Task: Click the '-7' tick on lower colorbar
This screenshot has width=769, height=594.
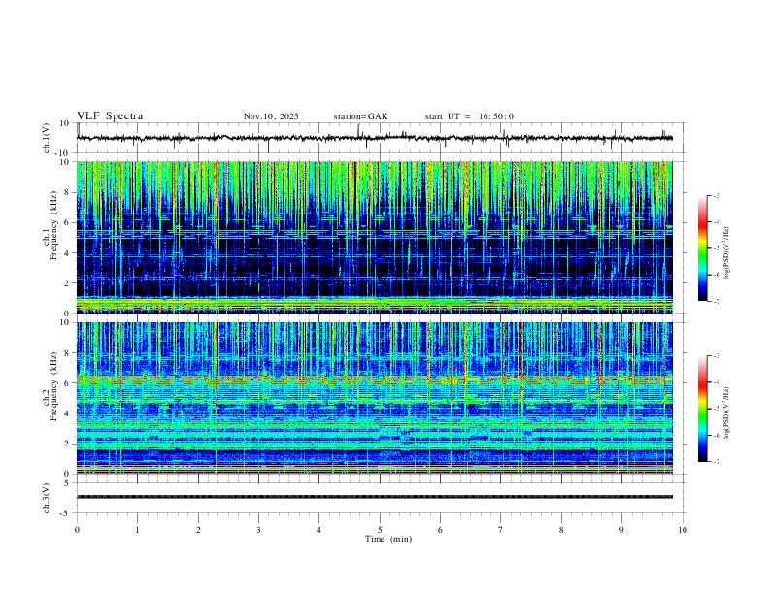Action: tap(716, 461)
